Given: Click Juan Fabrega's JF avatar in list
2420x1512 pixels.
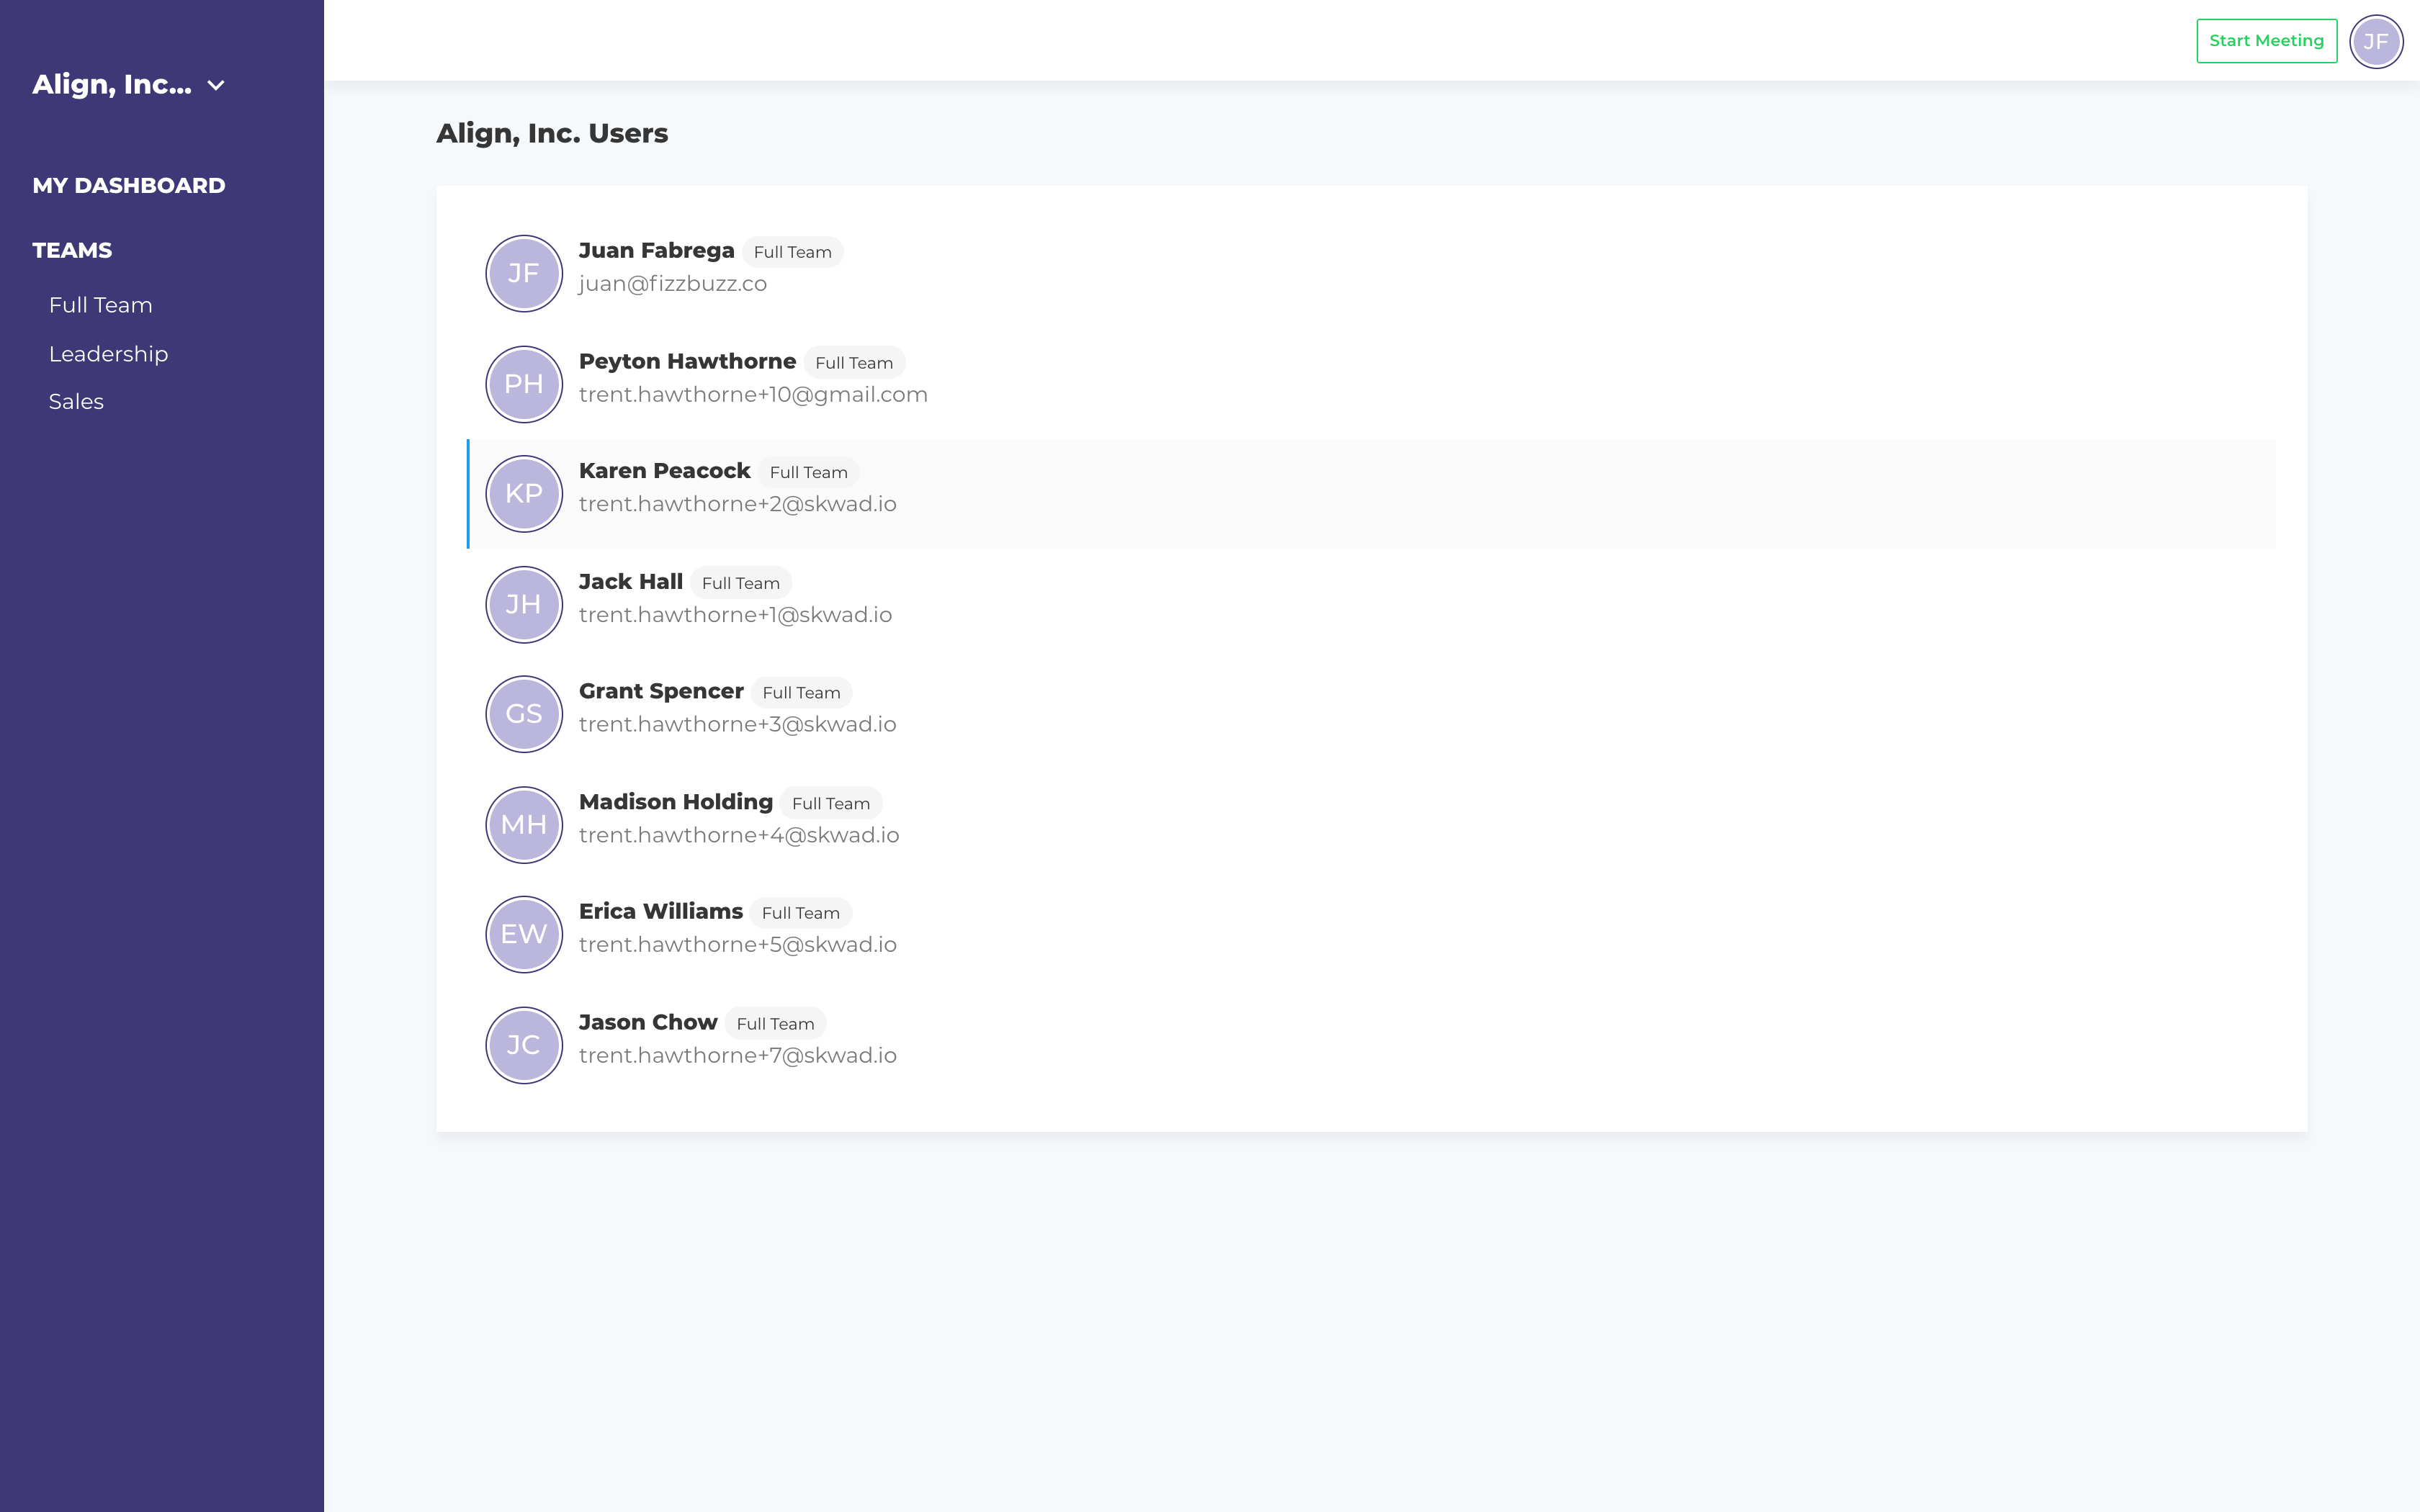Looking at the screenshot, I should pyautogui.click(x=523, y=273).
